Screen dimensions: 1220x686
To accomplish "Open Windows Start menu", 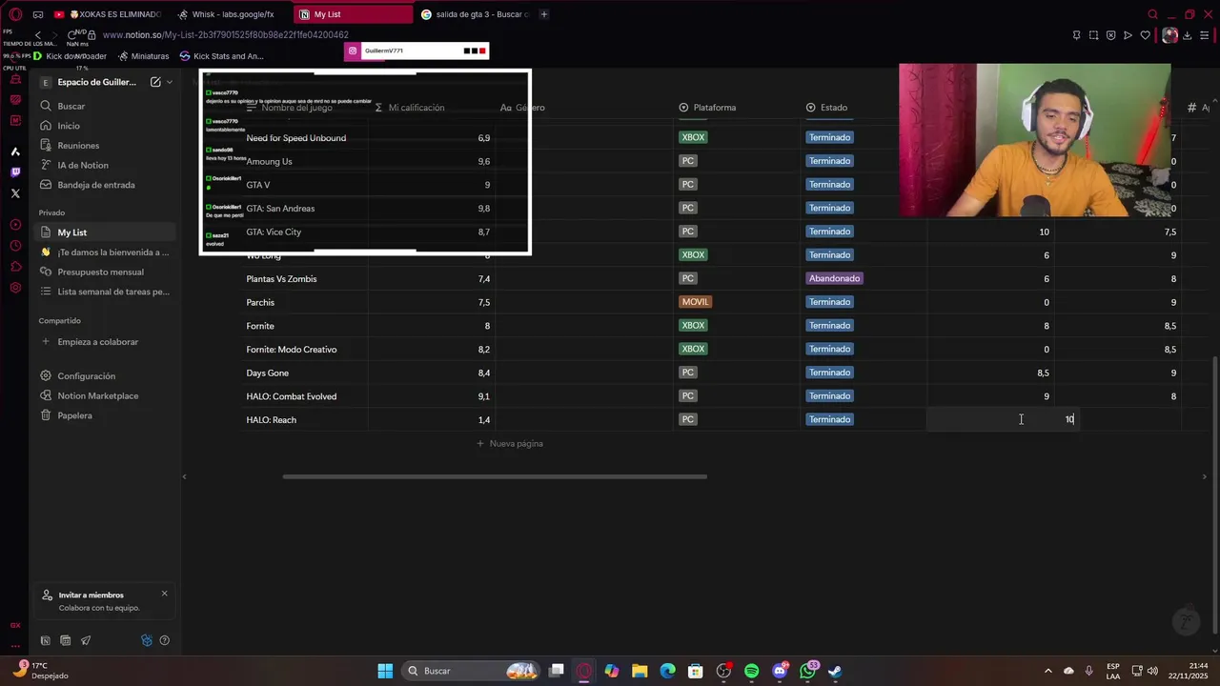I will point(385,671).
